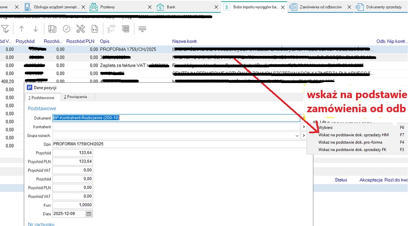The width and height of the screenshot is (408, 226).
Task: Open the calendar picker beside Data field
Action: pos(89,214)
